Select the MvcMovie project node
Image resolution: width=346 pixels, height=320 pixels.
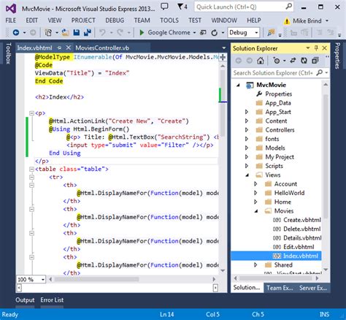coord(271,85)
